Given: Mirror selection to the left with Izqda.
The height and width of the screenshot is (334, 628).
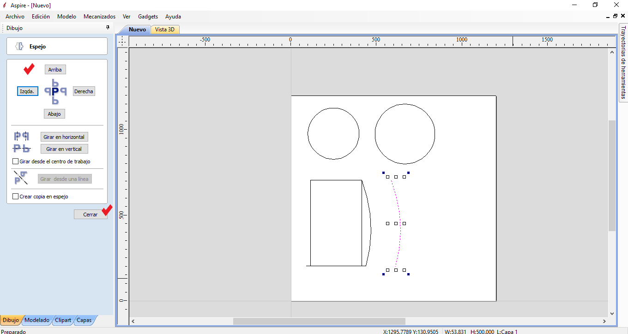Looking at the screenshot, I should [28, 91].
